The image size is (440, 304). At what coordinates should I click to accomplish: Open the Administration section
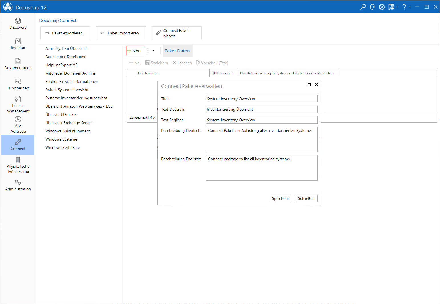18,185
